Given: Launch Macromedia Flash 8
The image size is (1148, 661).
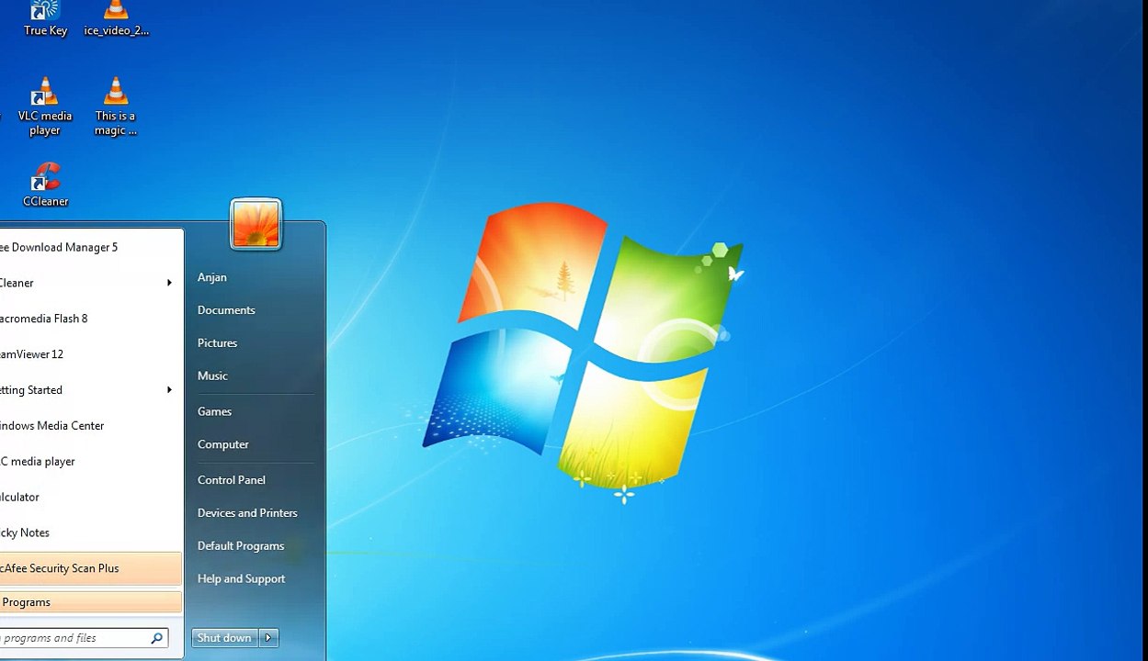Looking at the screenshot, I should (x=91, y=319).
